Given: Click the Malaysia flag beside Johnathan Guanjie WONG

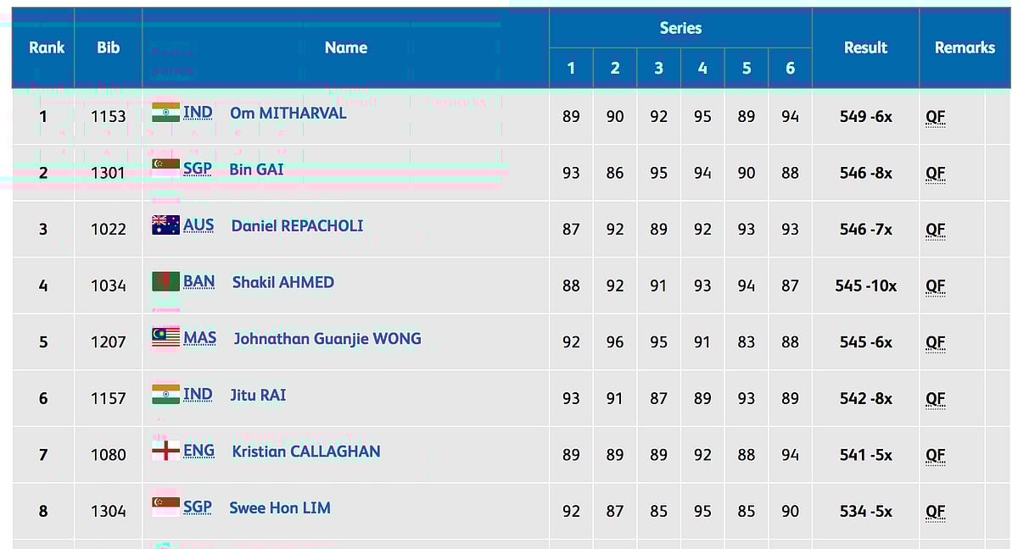Looking at the screenshot, I should (165, 338).
